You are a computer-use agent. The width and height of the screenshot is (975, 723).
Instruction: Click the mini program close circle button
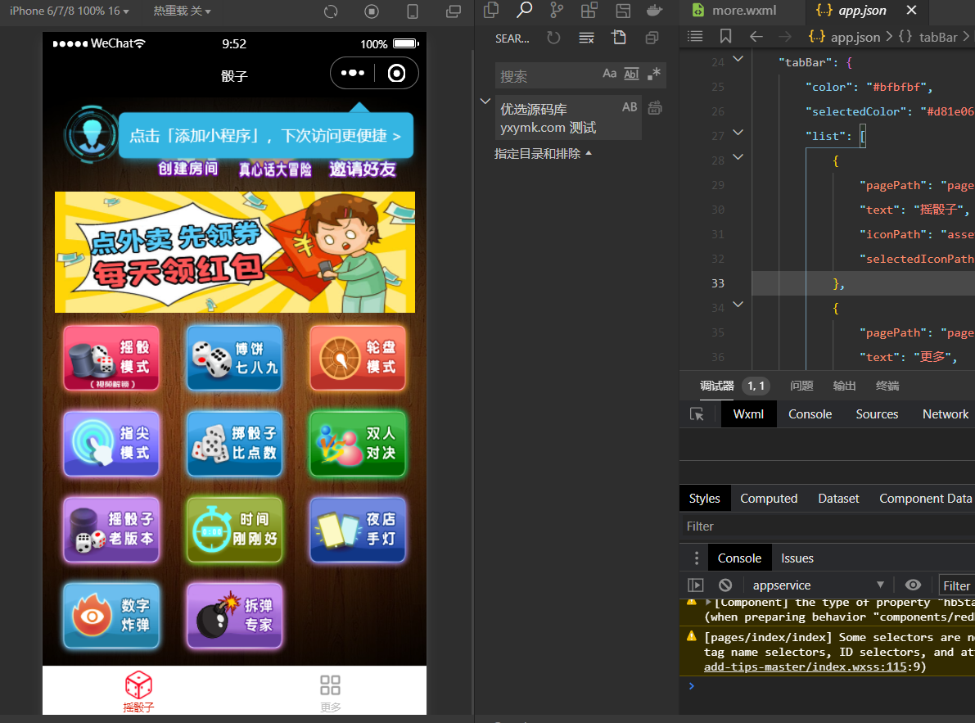396,74
